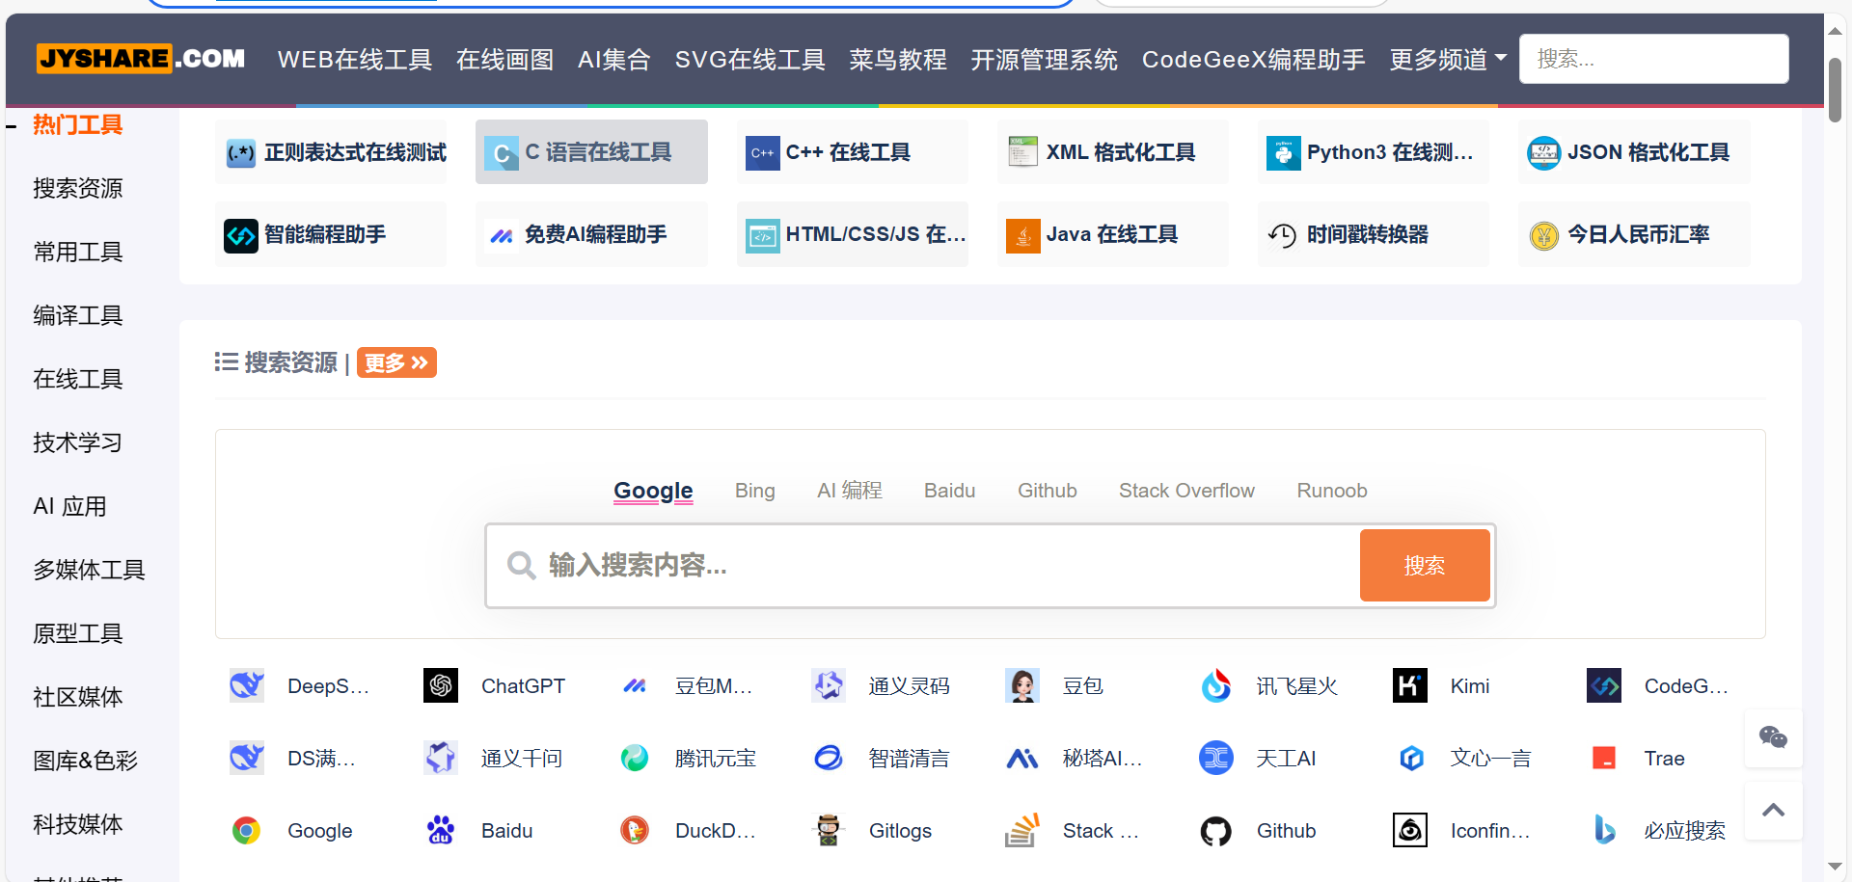The image size is (1852, 882).
Task: Focus the 输入搜索内容 search box
Action: [x=924, y=565]
